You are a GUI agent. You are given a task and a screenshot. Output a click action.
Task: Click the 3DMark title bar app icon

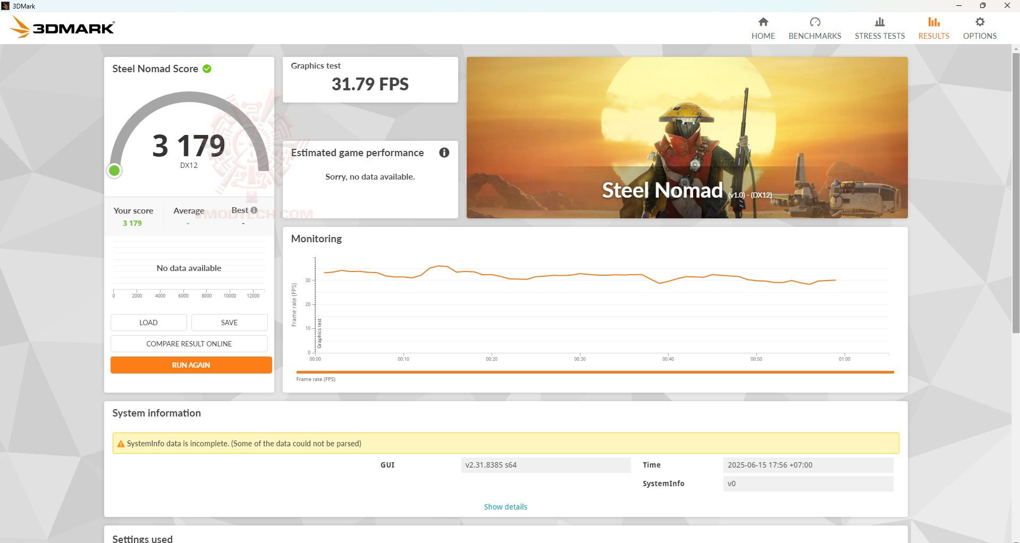point(5,6)
